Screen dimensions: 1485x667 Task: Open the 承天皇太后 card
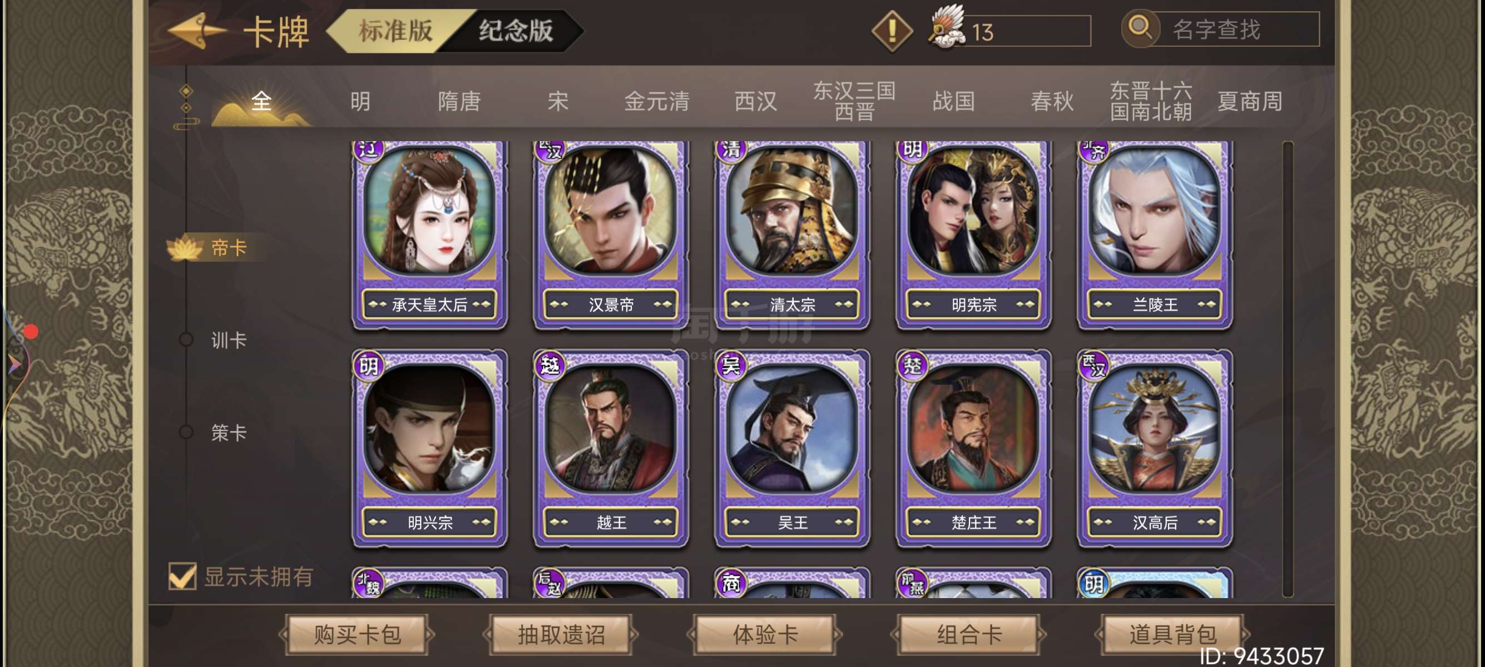(x=429, y=235)
